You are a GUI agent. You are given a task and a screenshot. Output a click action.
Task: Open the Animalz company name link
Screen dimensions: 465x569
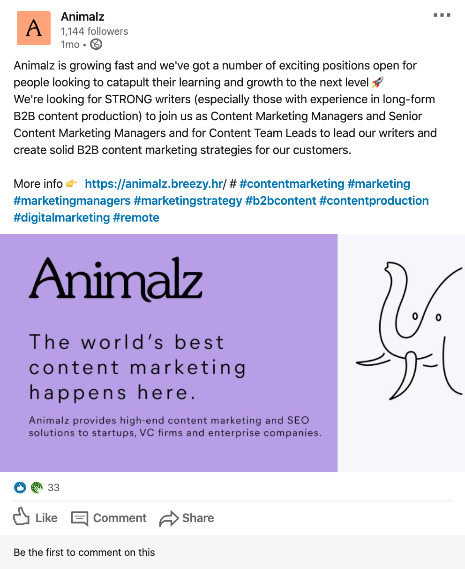pyautogui.click(x=82, y=17)
